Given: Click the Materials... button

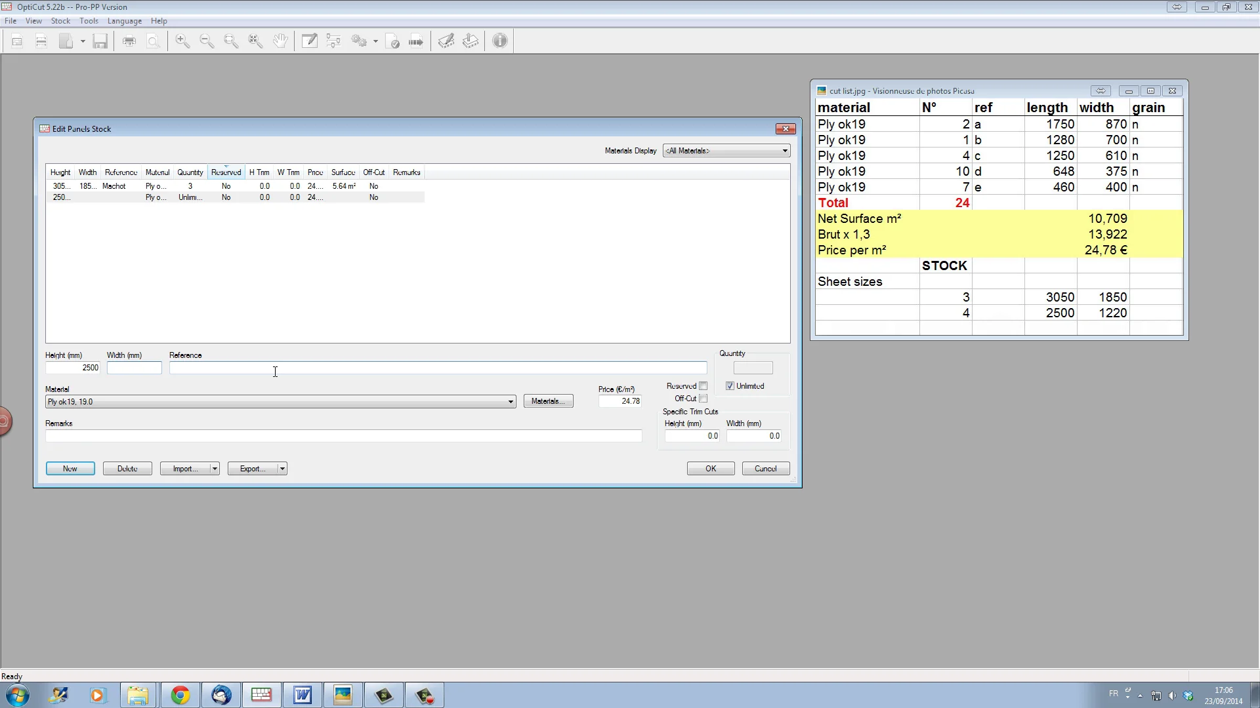Looking at the screenshot, I should coord(548,401).
